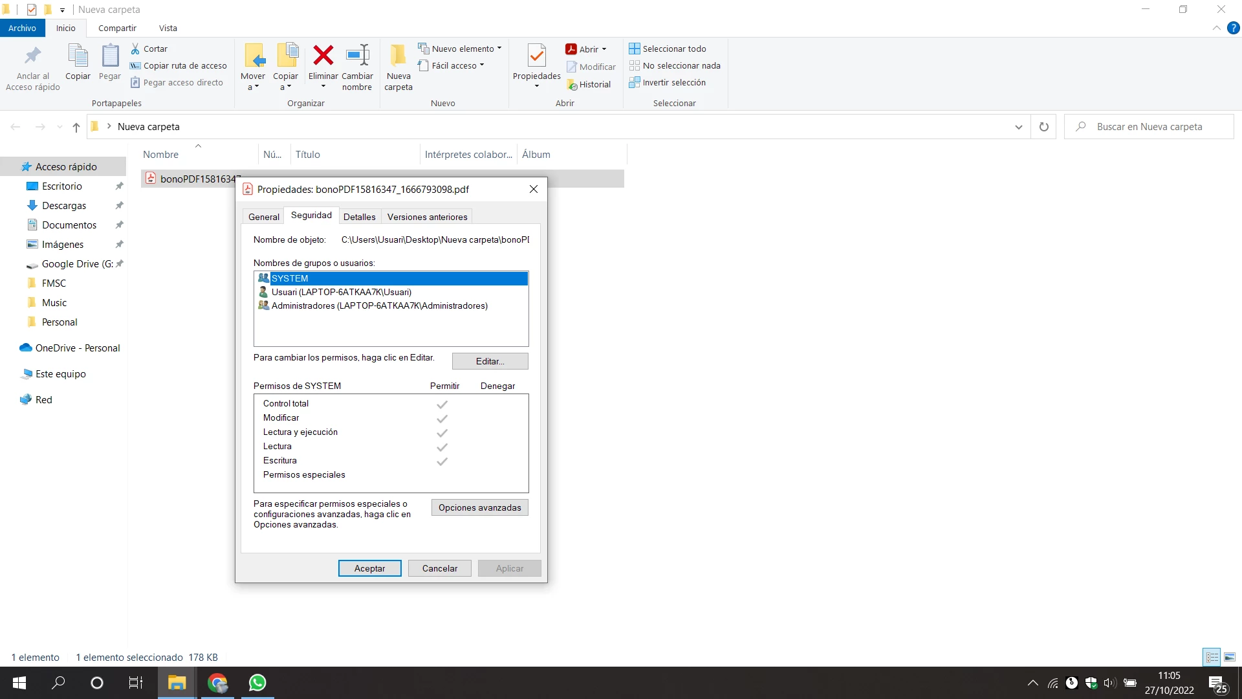Click the Opciones avanzadas button
The image size is (1242, 699).
click(479, 507)
